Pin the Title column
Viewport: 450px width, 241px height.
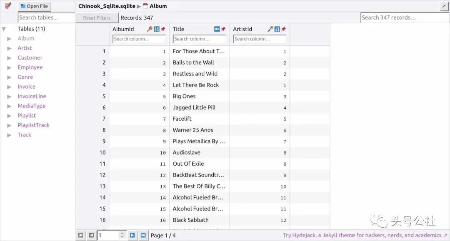tap(223, 29)
